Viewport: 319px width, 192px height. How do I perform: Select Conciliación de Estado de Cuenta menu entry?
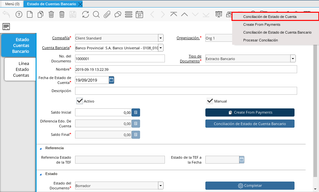coord(275,17)
